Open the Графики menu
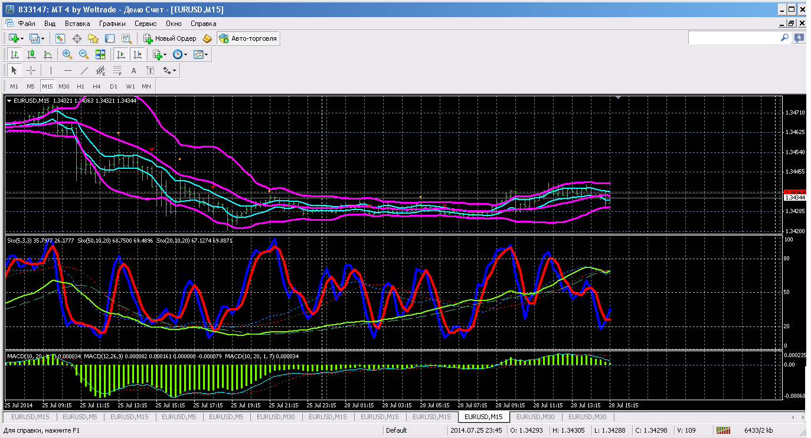 112,24
